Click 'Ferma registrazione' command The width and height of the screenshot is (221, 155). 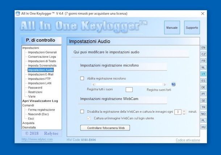(x=41, y=110)
